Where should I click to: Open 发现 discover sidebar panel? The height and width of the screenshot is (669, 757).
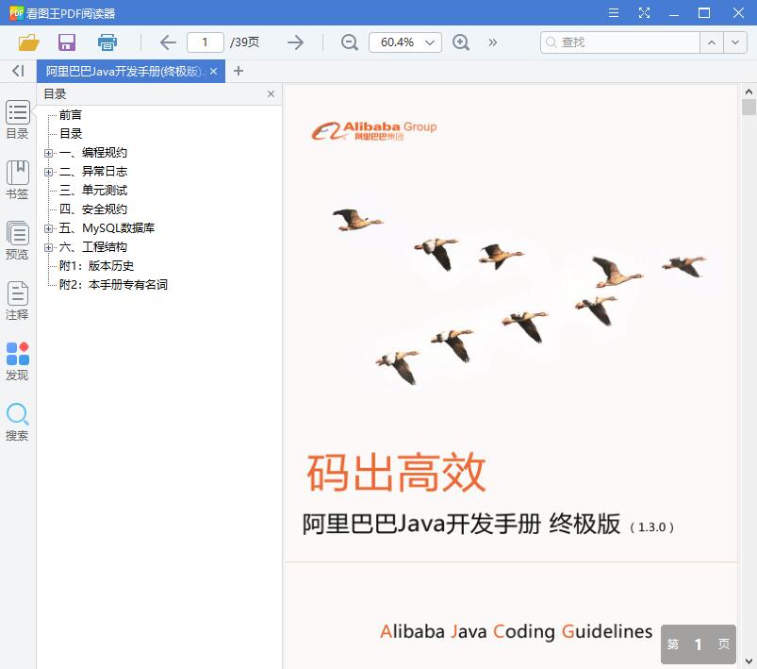coord(17,361)
